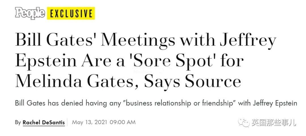Click the divider between author and date
The image size is (306, 136).
tap(67, 122)
